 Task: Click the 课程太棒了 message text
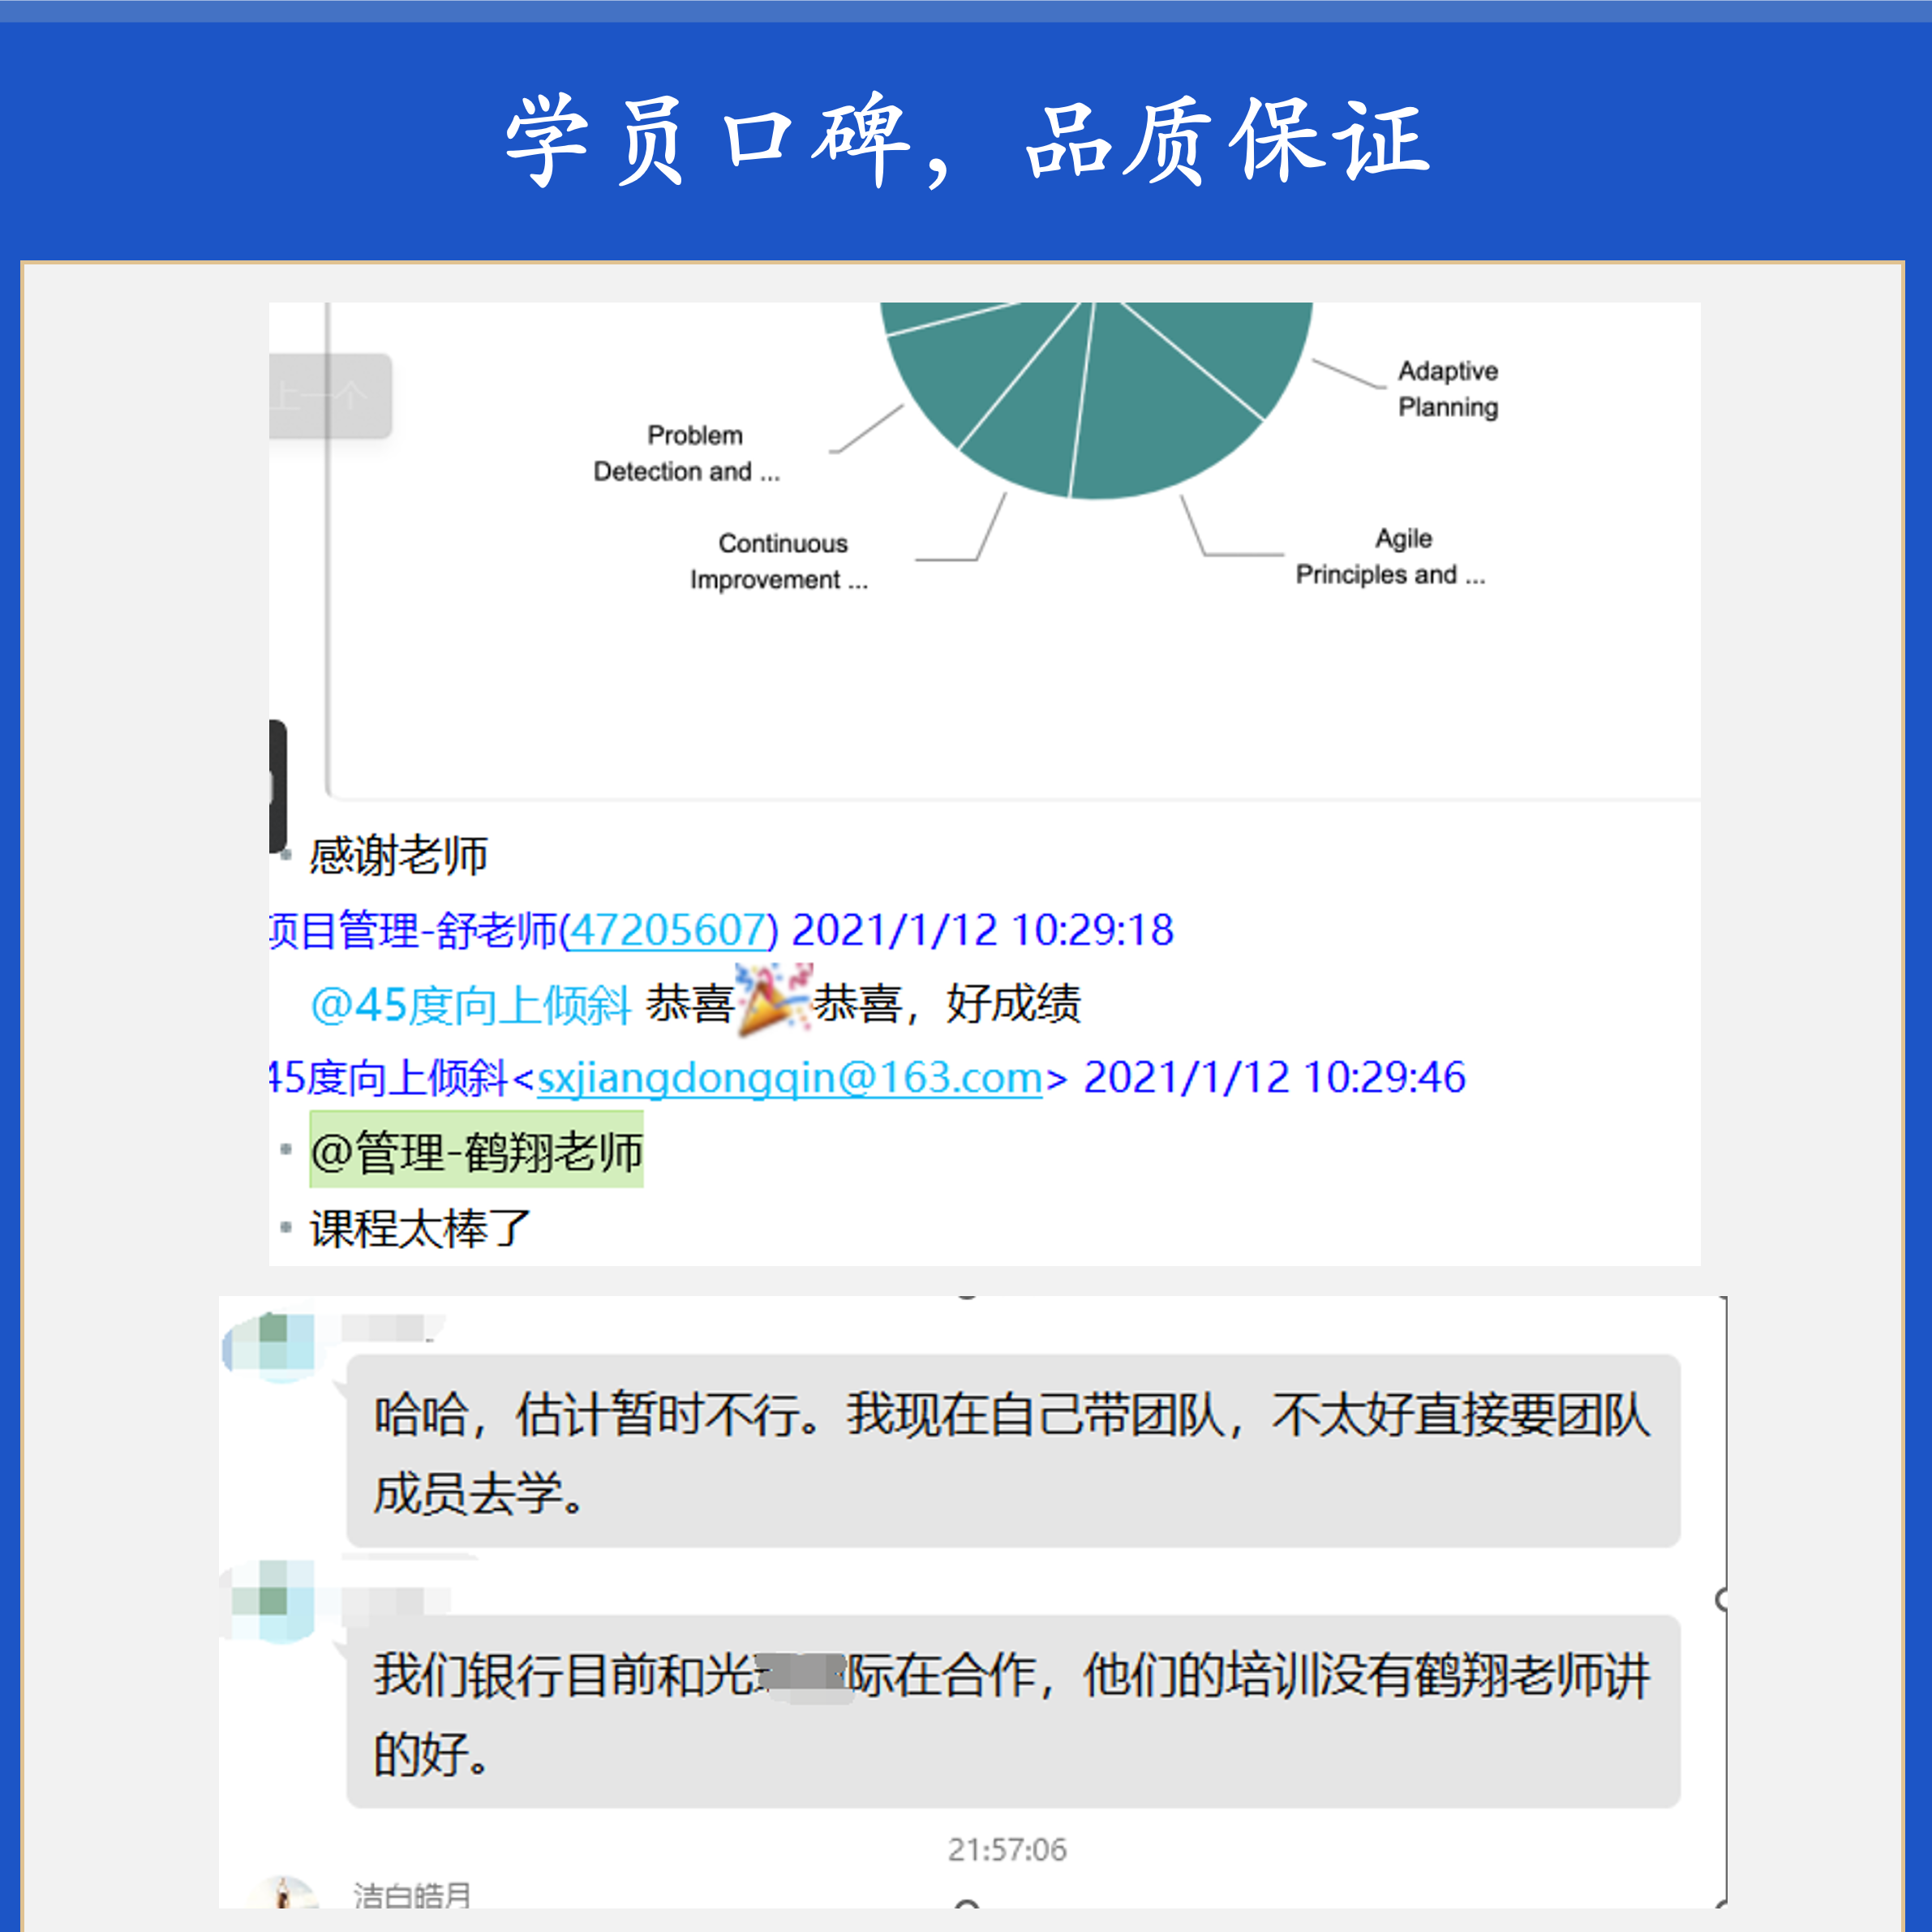[420, 1229]
